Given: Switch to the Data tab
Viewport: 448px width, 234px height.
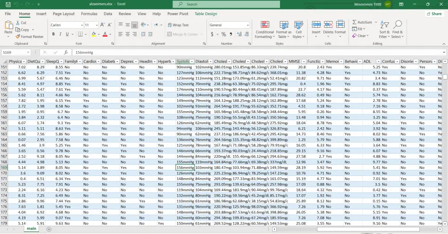Looking at the screenshot, I should pyautogui.click(x=108, y=14).
